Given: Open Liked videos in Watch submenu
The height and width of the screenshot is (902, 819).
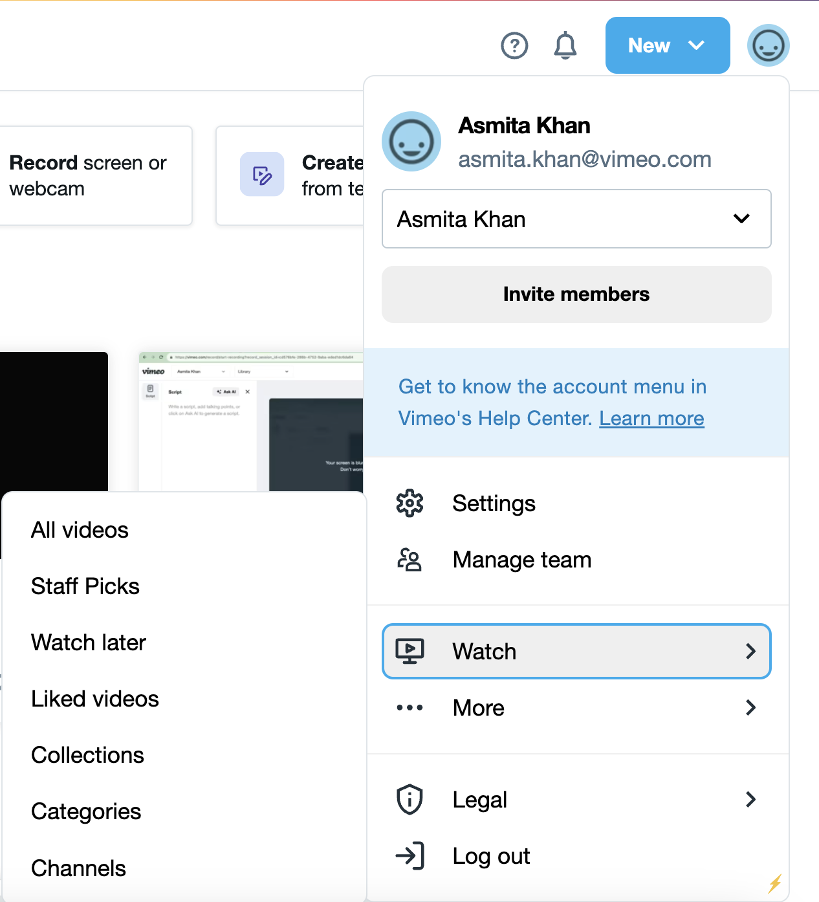Looking at the screenshot, I should click(x=95, y=699).
